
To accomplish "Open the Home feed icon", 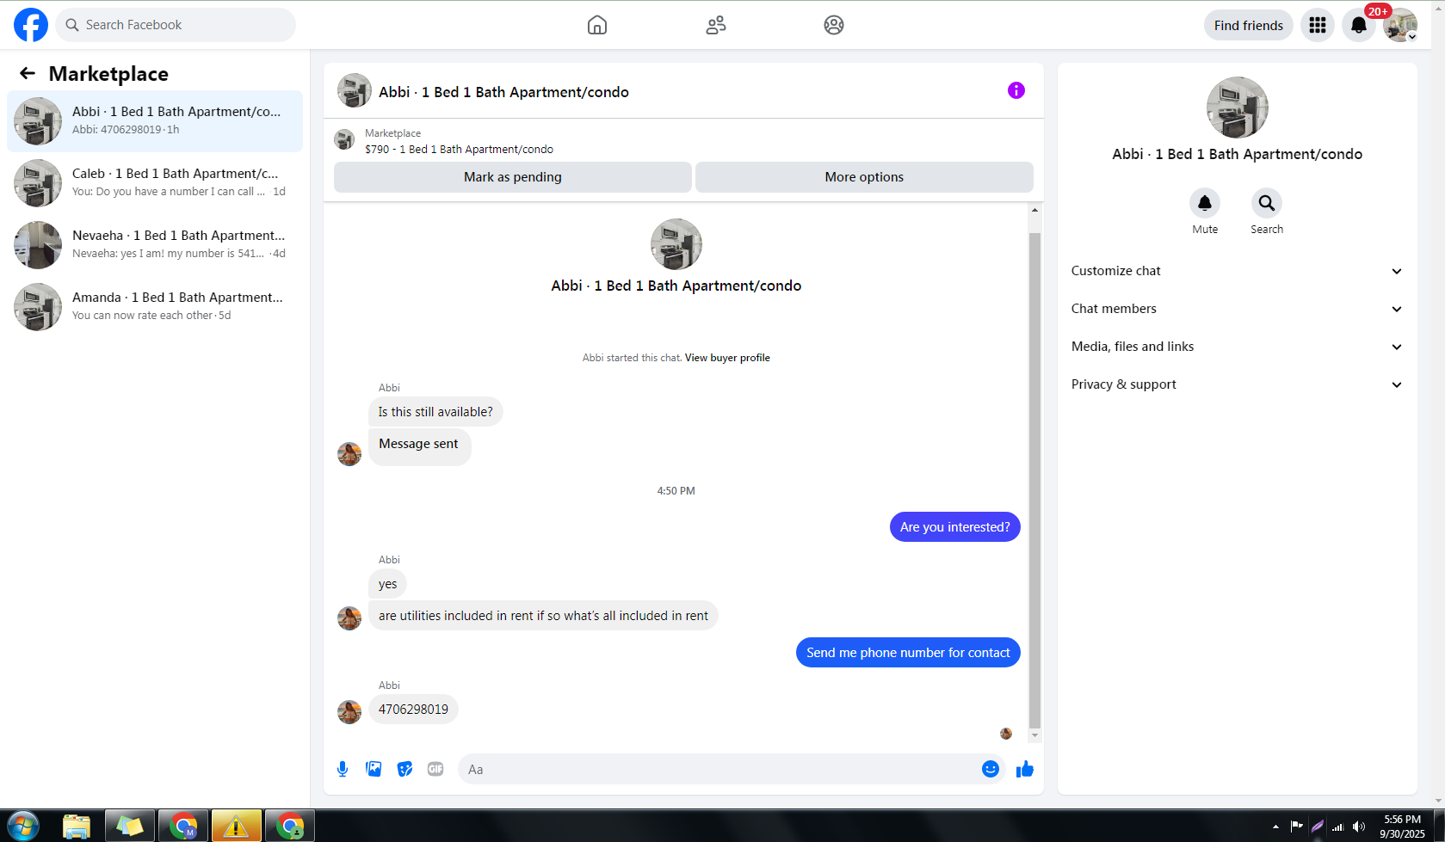I will (x=597, y=25).
